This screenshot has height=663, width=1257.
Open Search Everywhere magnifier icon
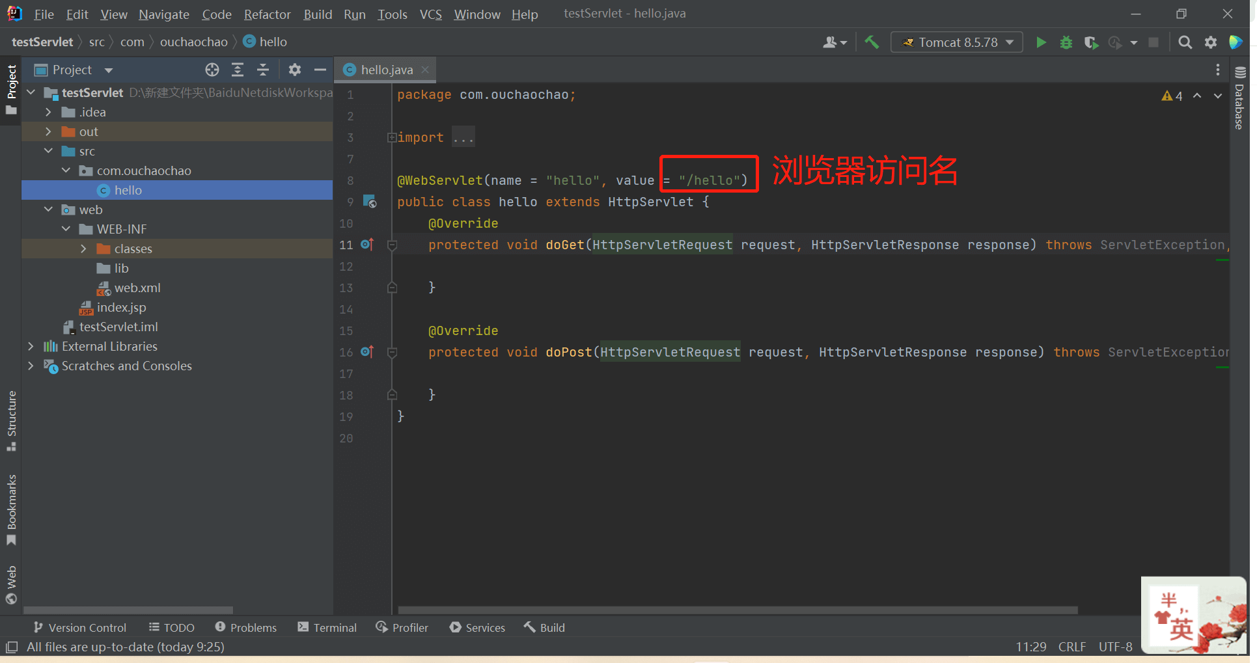coord(1185,42)
